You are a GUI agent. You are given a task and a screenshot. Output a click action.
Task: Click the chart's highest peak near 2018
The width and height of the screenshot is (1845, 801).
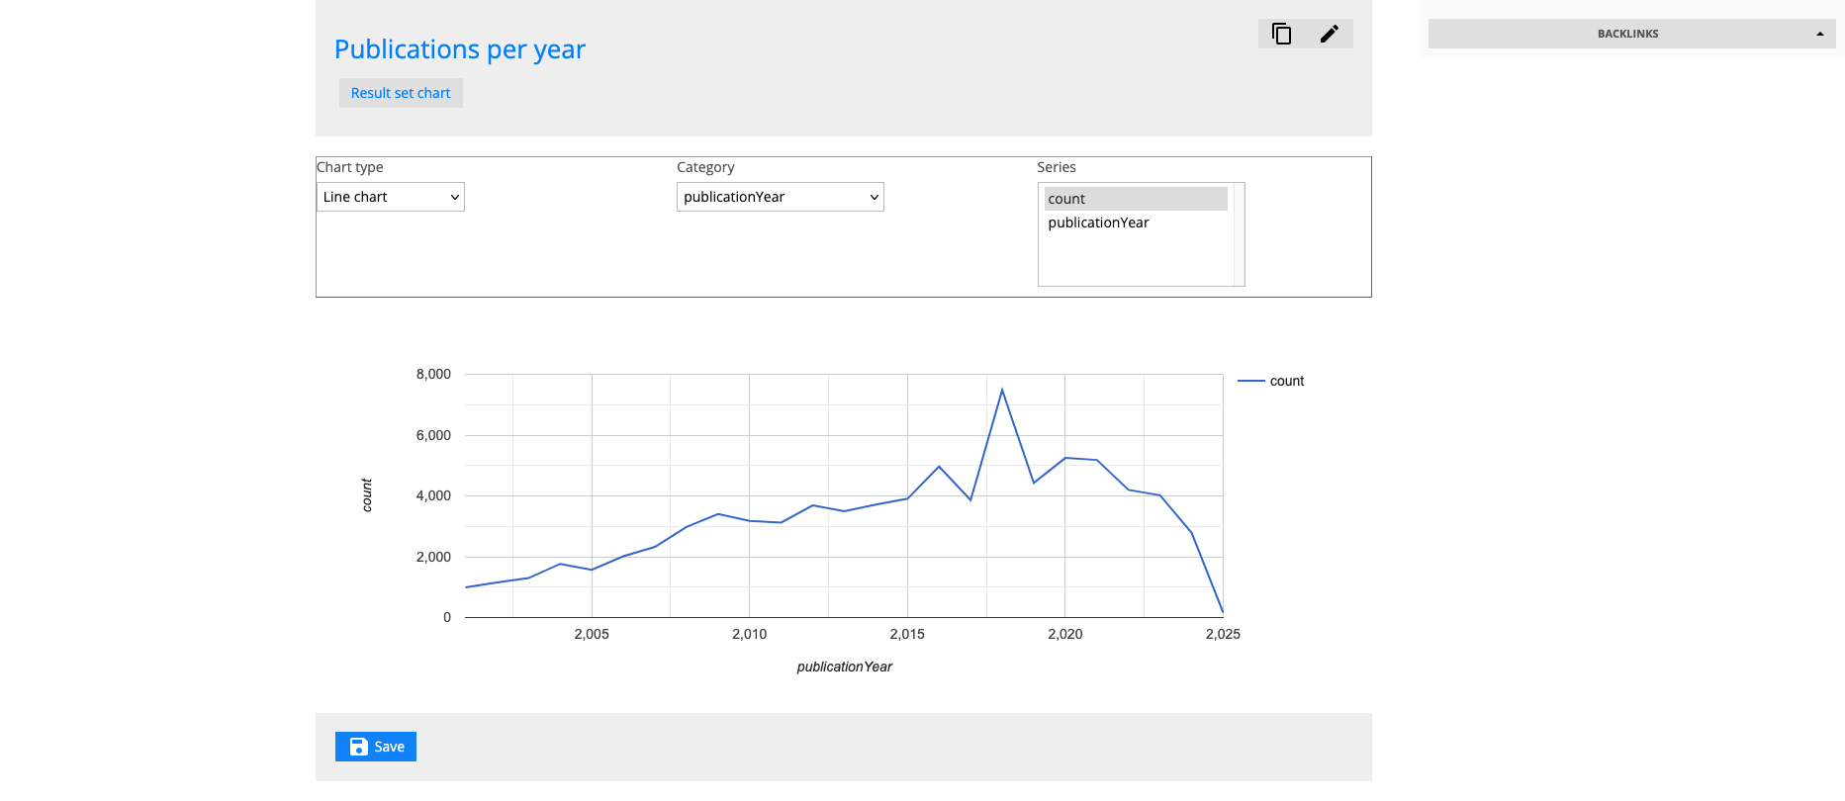(1002, 390)
